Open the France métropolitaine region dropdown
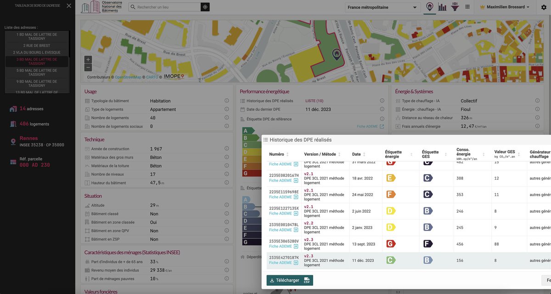Viewport: 551px width, 294px height. click(x=383, y=7)
